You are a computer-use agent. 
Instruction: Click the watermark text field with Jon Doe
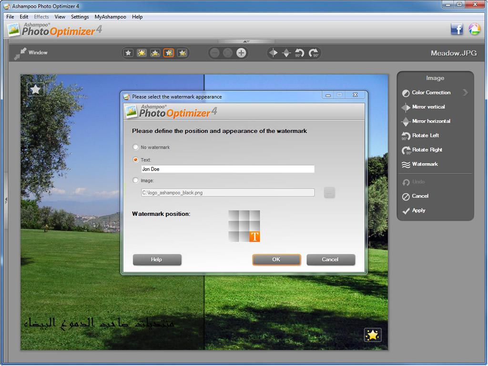click(227, 169)
